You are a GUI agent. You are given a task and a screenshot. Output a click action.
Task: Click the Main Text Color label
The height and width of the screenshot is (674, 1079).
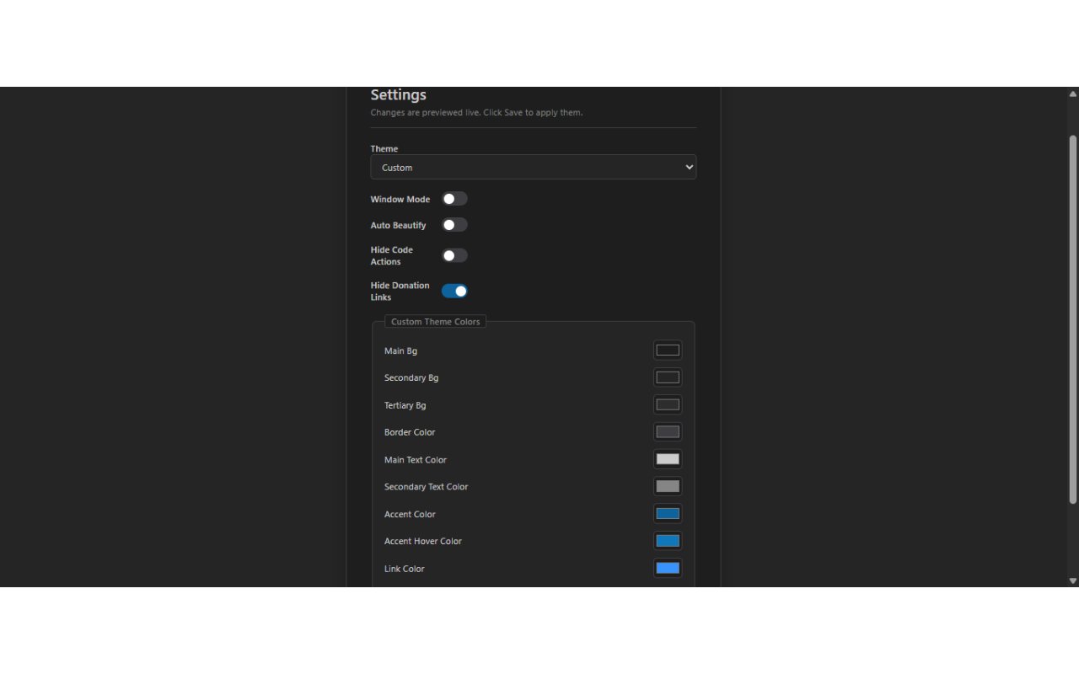pyautogui.click(x=416, y=460)
